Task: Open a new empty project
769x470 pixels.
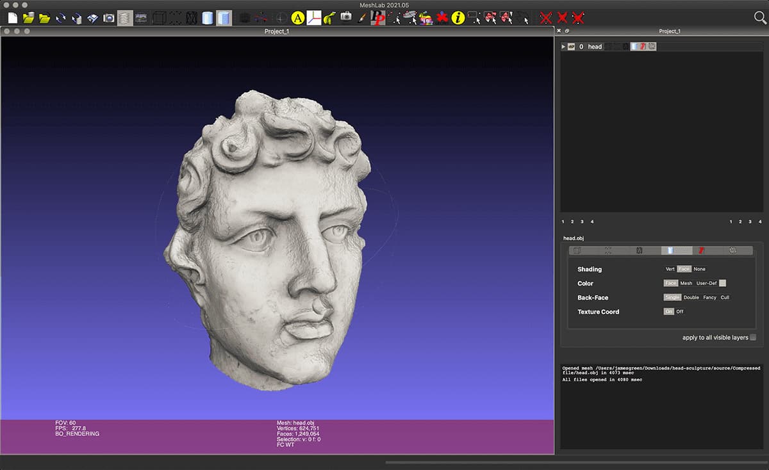Action: click(x=12, y=17)
